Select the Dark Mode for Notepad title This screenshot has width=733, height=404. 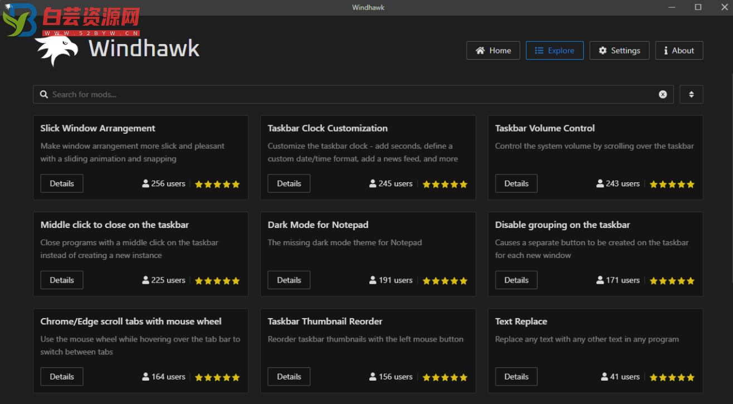pyautogui.click(x=318, y=225)
